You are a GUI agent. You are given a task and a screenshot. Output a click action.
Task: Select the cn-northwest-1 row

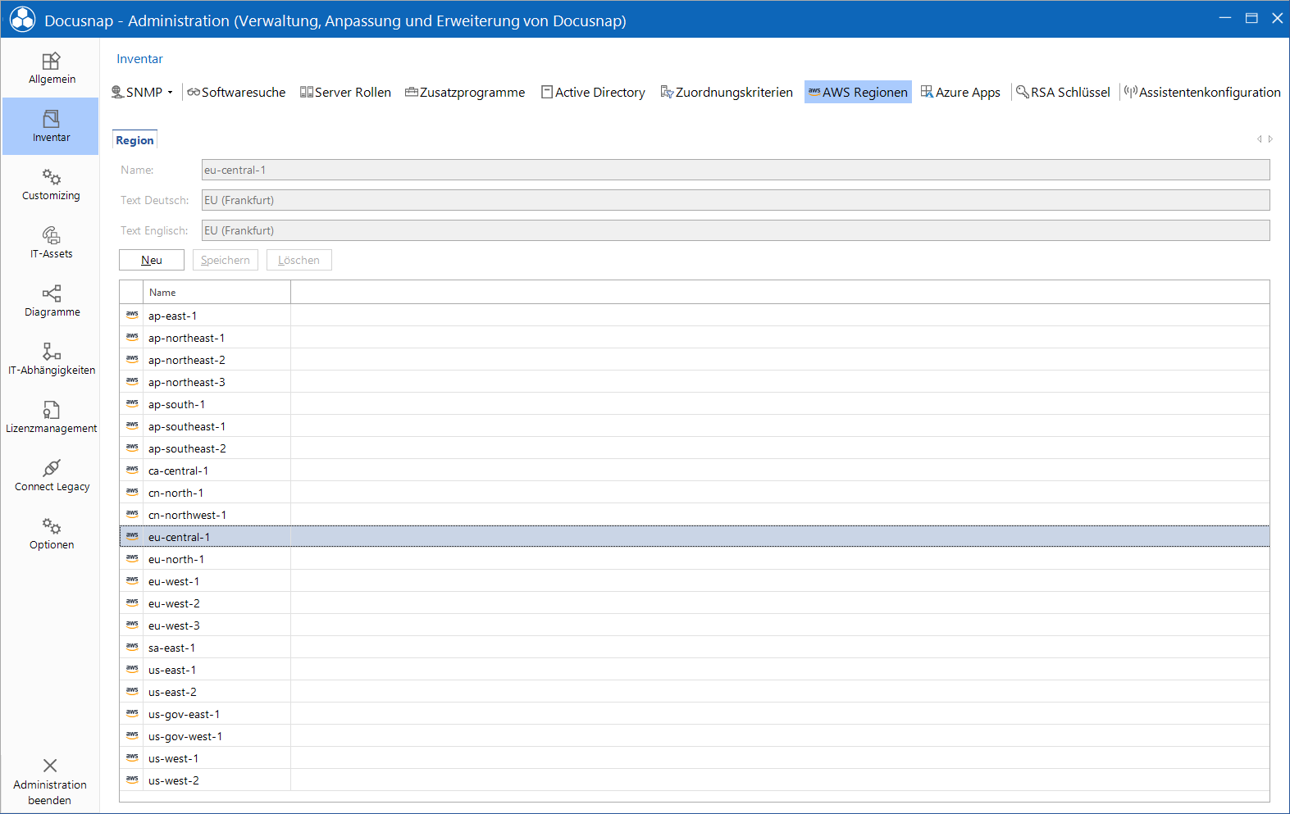pyautogui.click(x=695, y=515)
